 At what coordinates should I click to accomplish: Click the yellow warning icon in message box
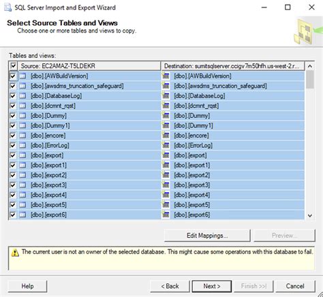coord(15,253)
